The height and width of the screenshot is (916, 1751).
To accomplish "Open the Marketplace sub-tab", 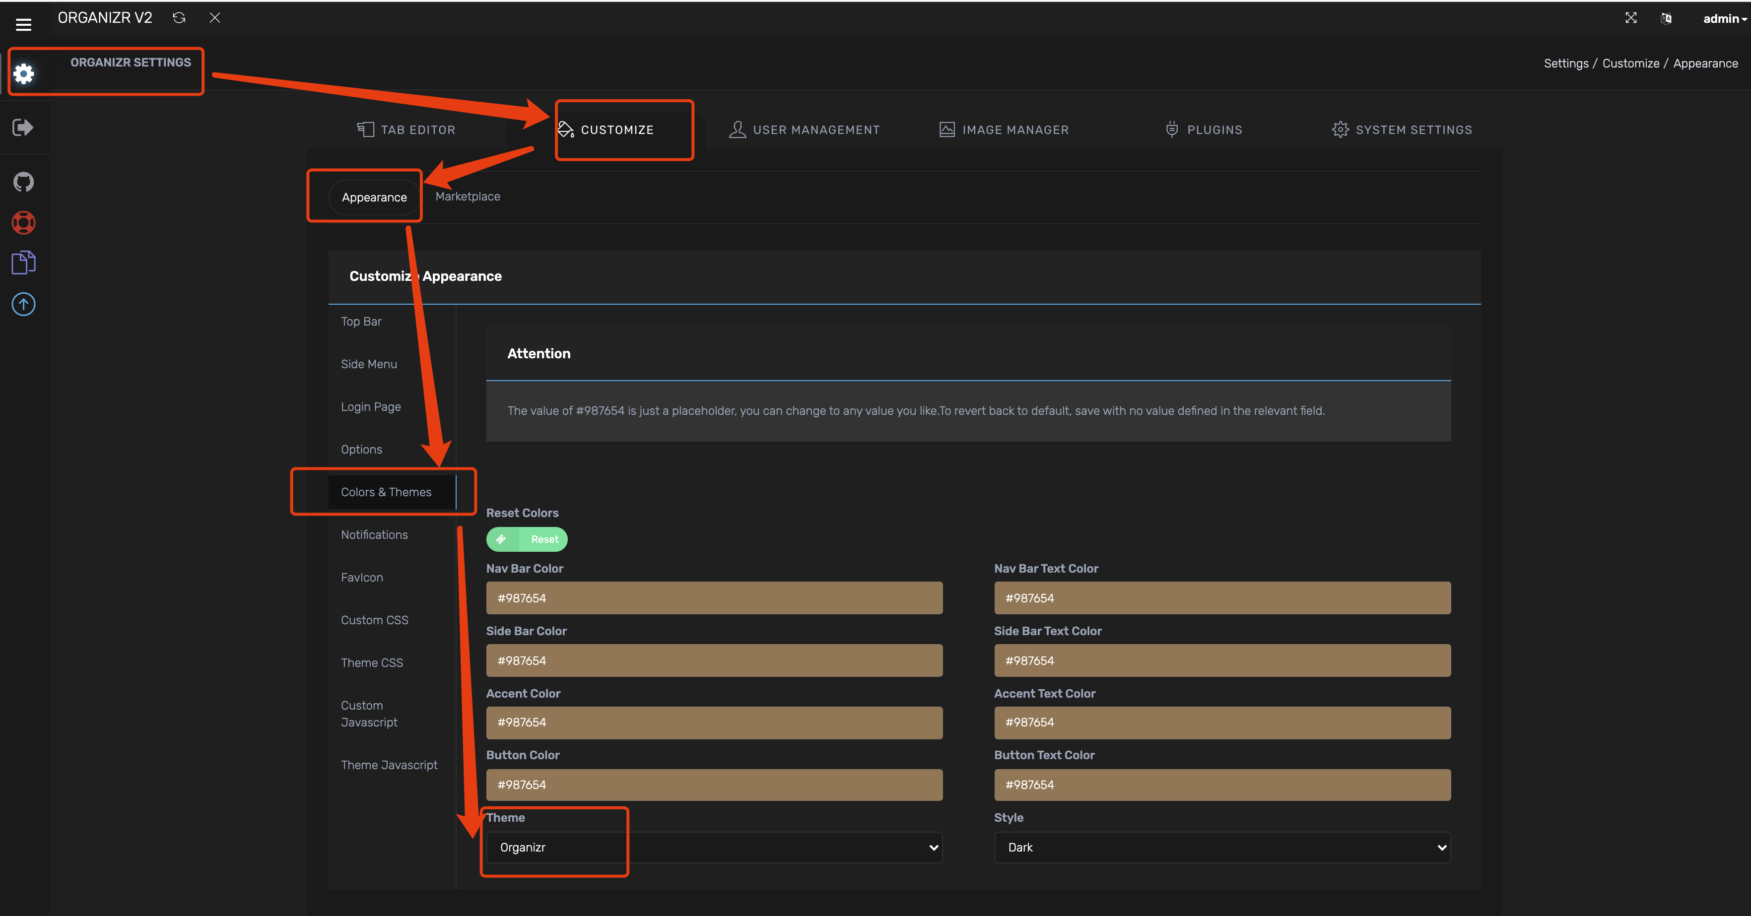I will pyautogui.click(x=468, y=196).
